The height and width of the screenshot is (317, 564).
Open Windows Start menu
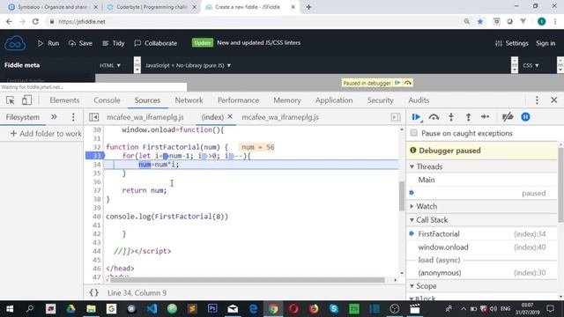[10, 309]
